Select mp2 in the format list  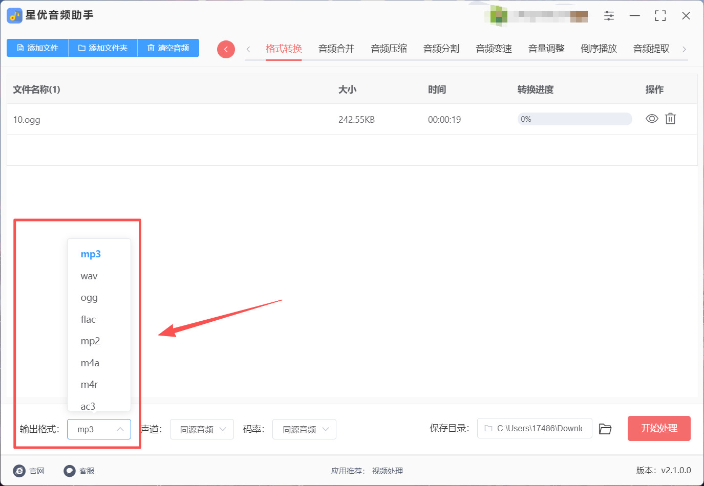click(x=99, y=341)
